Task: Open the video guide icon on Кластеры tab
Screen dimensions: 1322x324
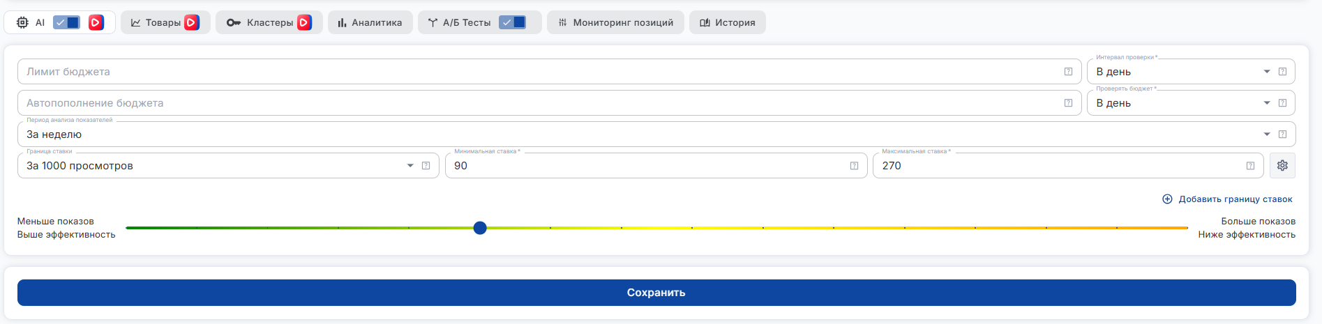Action: click(304, 22)
